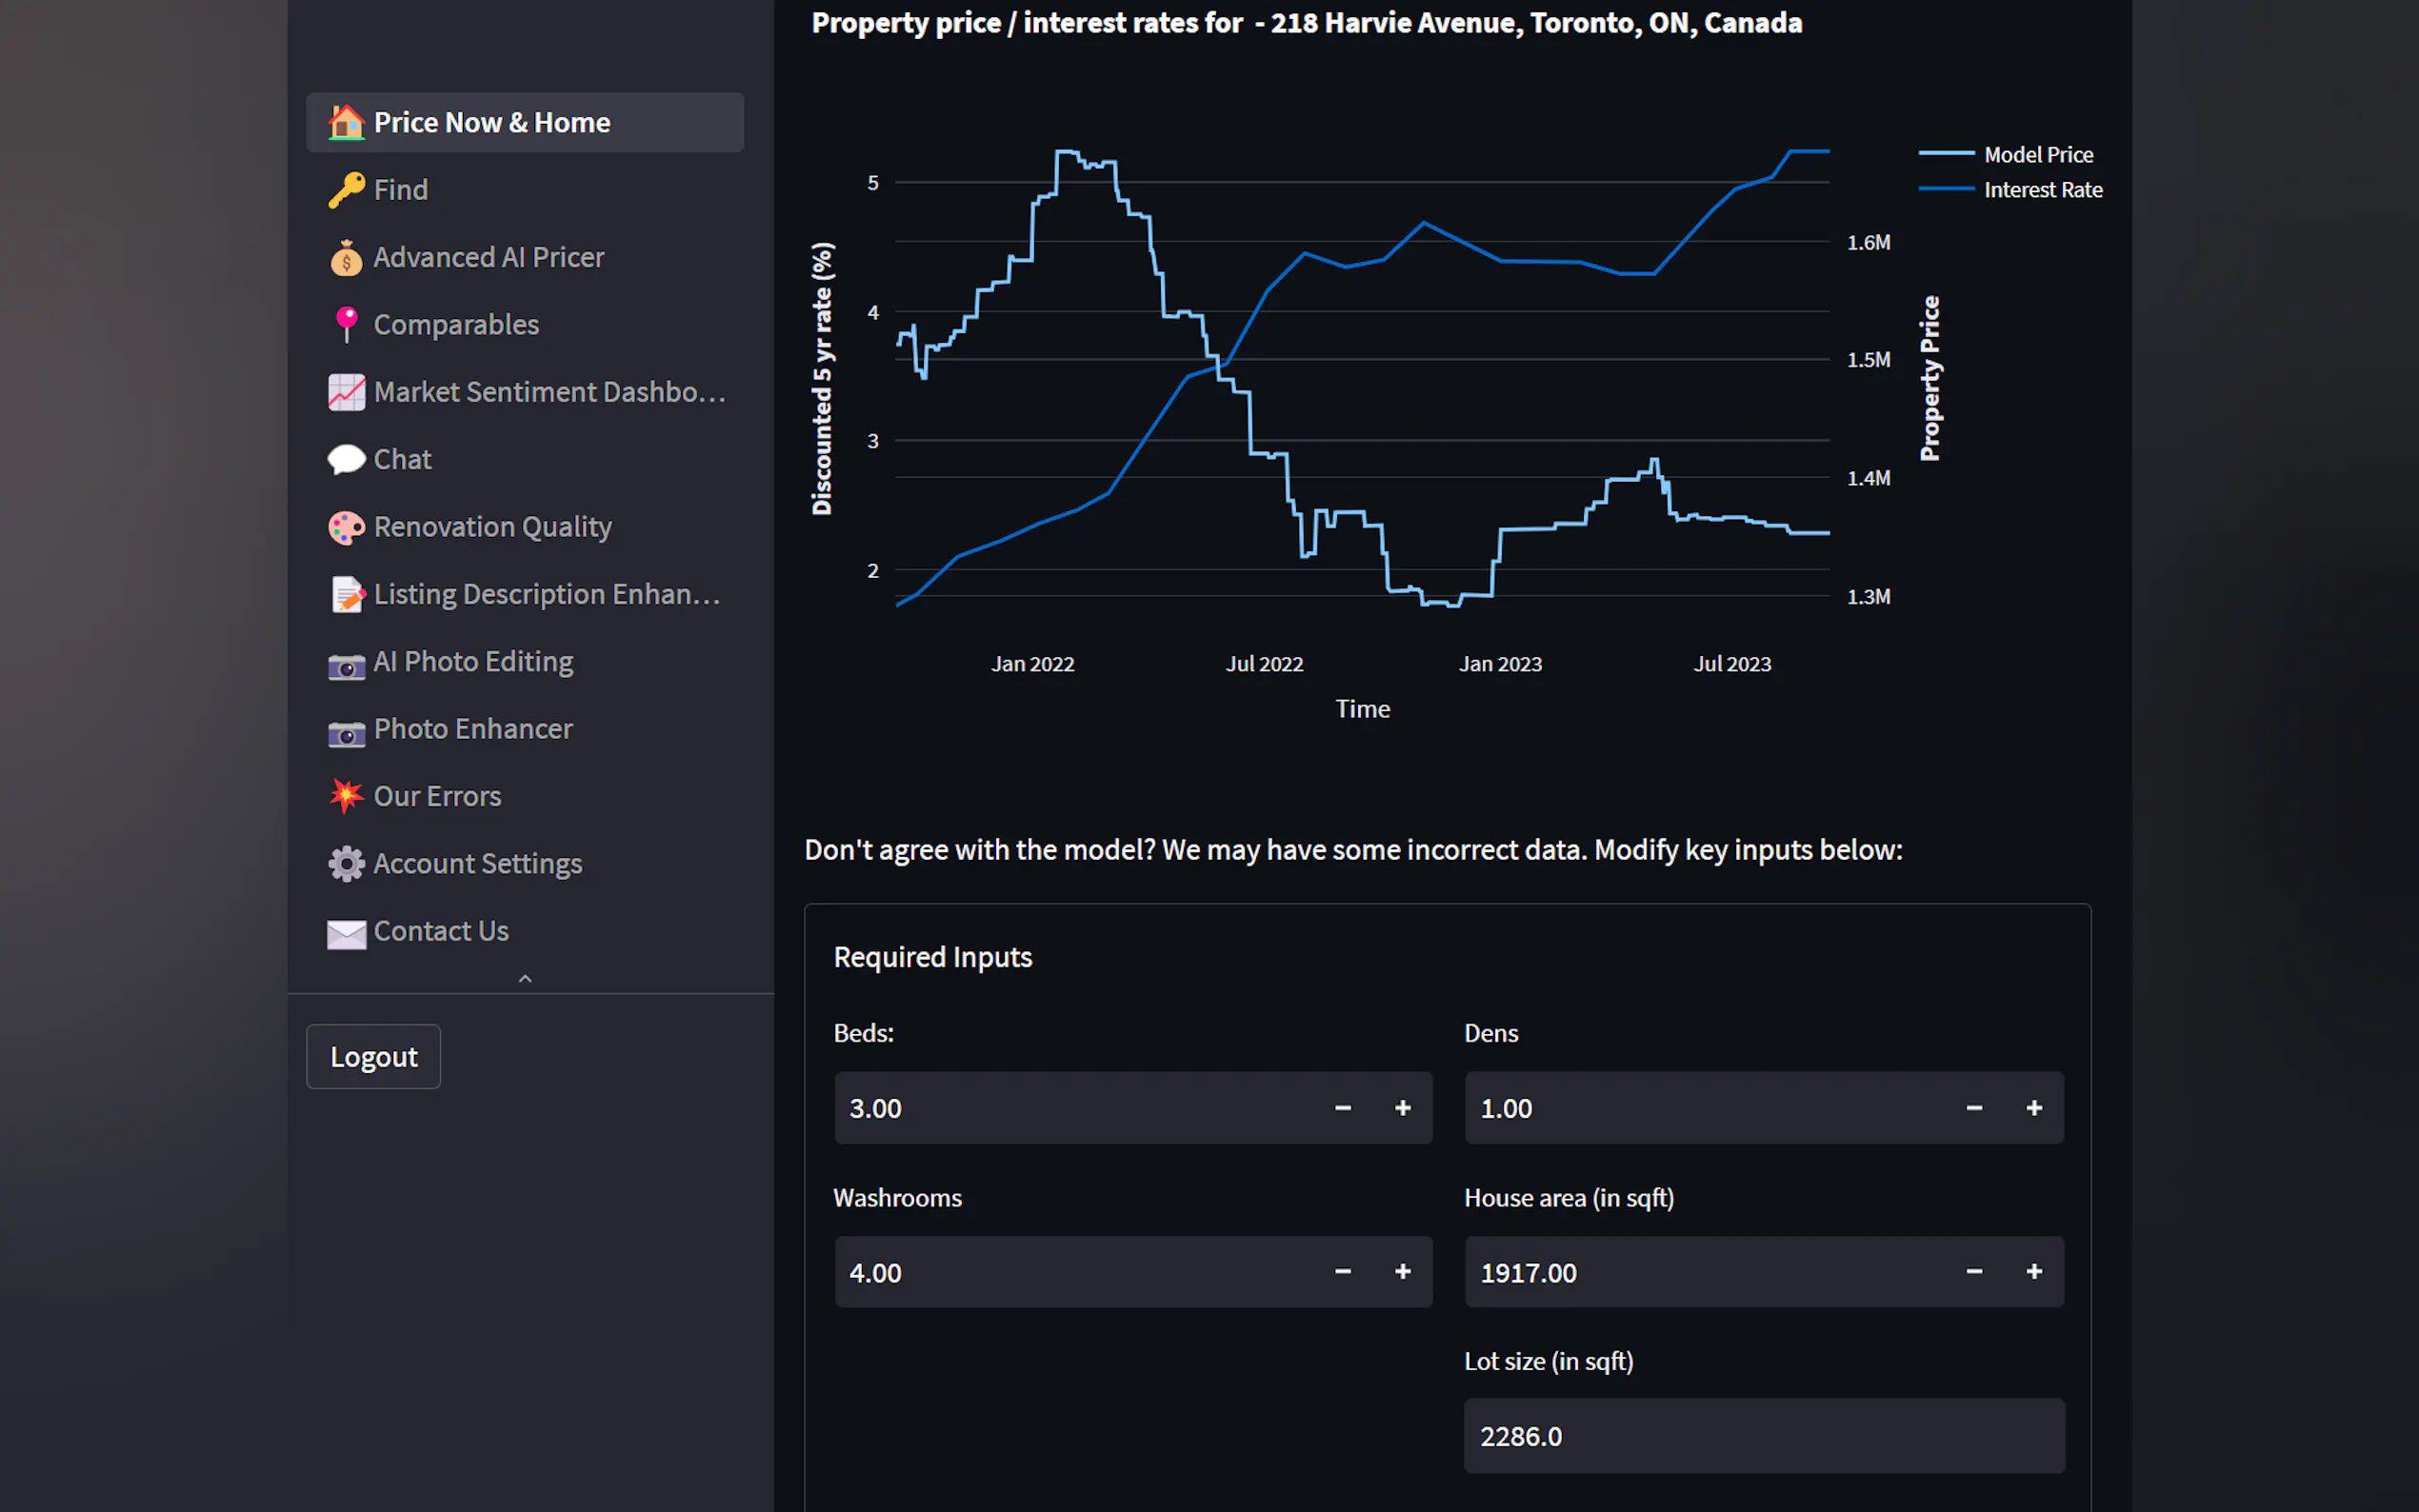
Task: Click the gear icon for Account Settings
Action: point(346,864)
